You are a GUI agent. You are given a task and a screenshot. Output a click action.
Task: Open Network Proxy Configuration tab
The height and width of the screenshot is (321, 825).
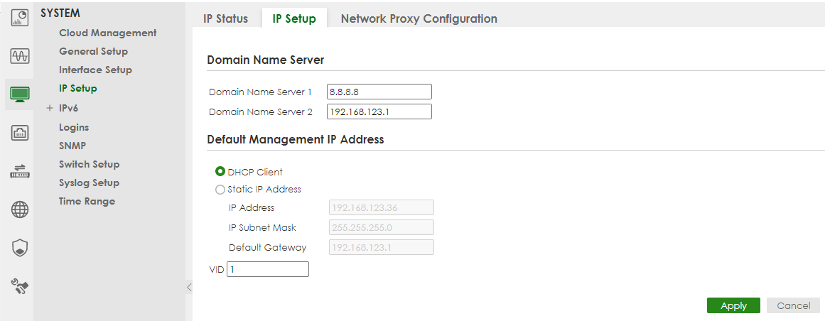[x=419, y=19]
